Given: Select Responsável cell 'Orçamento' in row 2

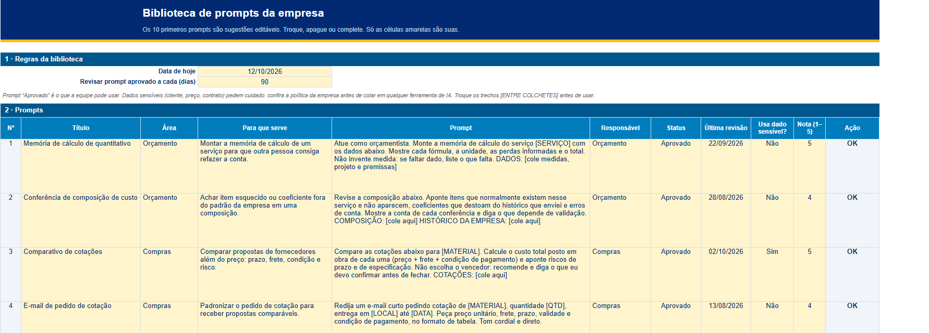Looking at the screenshot, I should coord(620,220).
